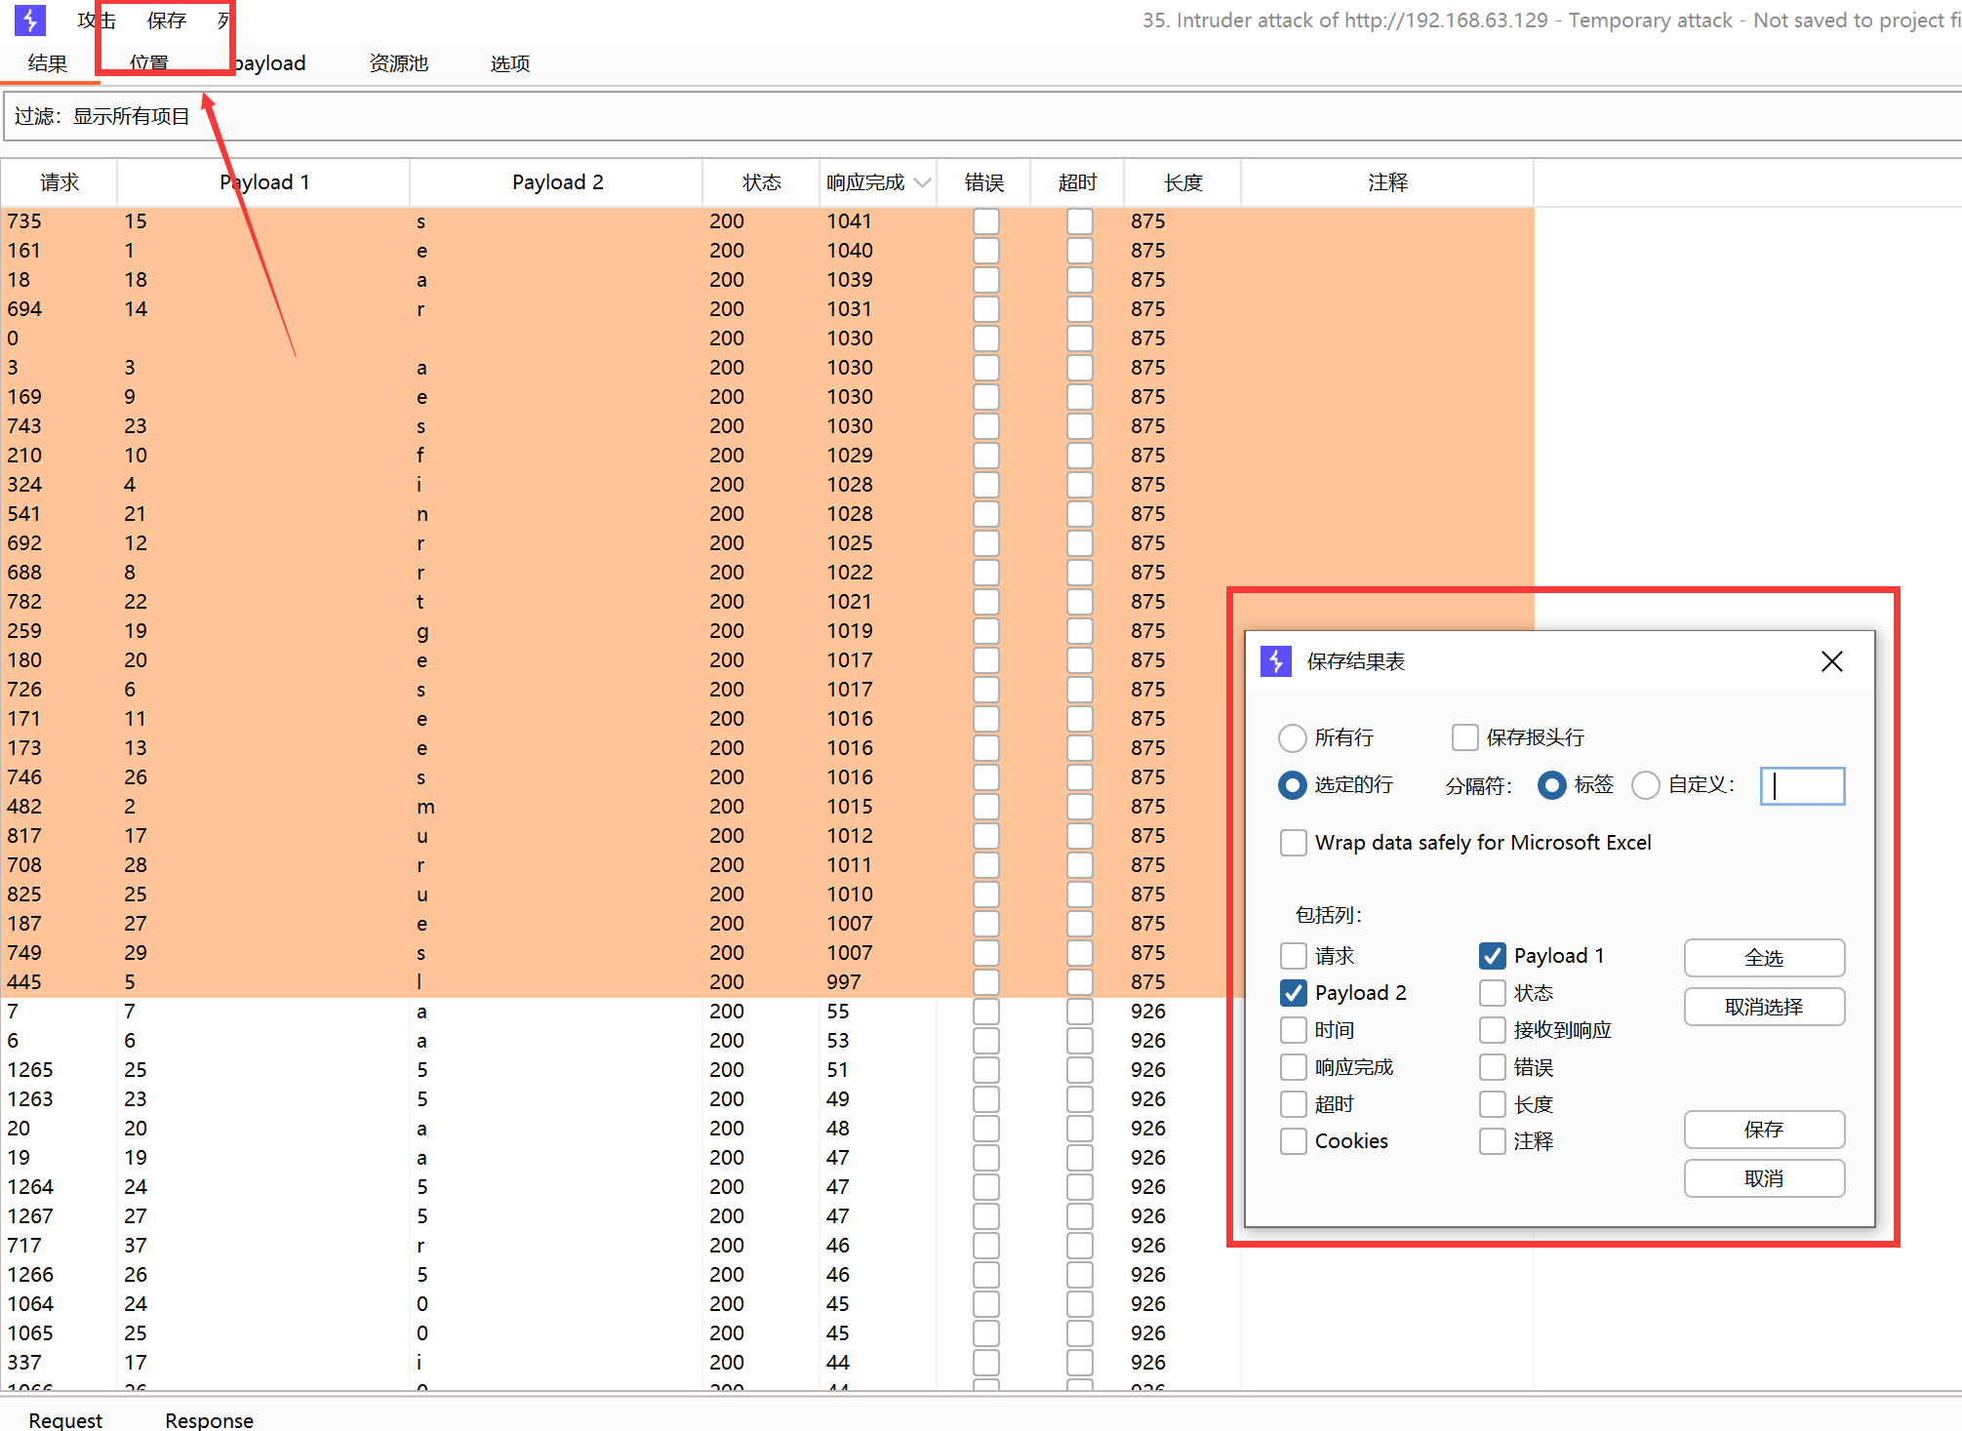Click the 保存 button in dialog
This screenshot has width=1962, height=1431.
[x=1764, y=1130]
